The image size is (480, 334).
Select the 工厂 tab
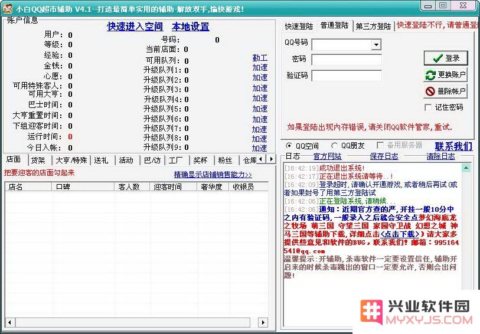[176, 161]
